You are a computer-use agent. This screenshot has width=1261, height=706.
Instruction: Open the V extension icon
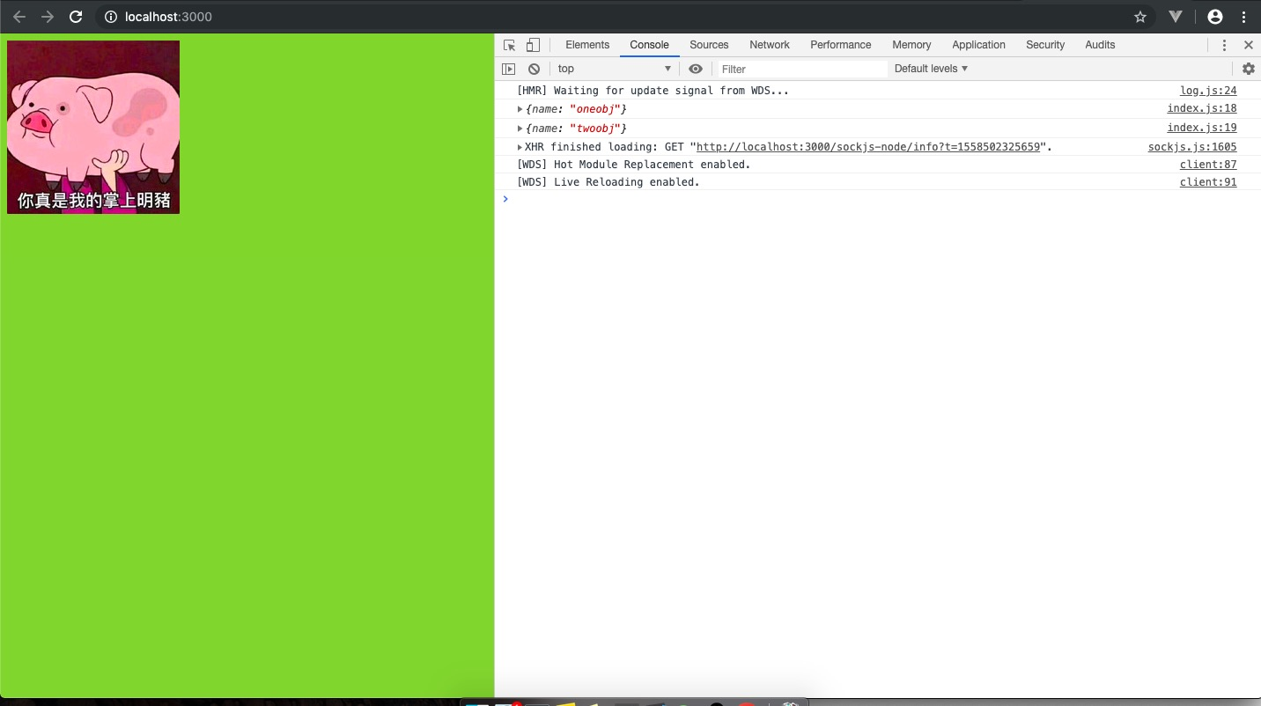(1175, 17)
